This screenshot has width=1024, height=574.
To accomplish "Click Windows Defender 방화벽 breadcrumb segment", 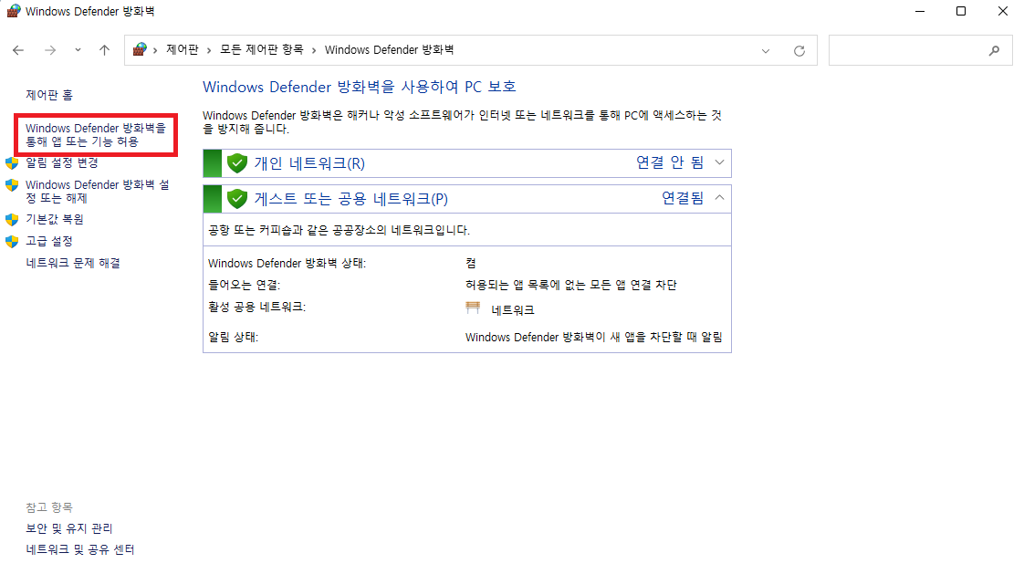I will coord(389,49).
